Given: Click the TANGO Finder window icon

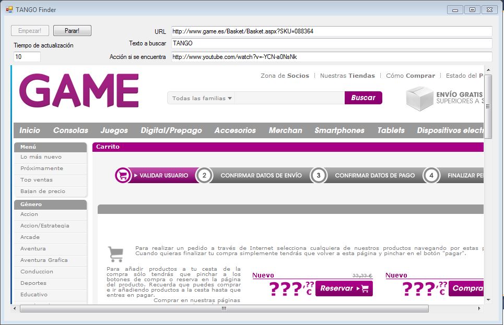Looking at the screenshot, I should point(9,9).
